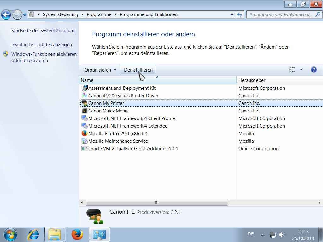Click the Assessment and Deployment Kit icon

[x=85, y=88]
